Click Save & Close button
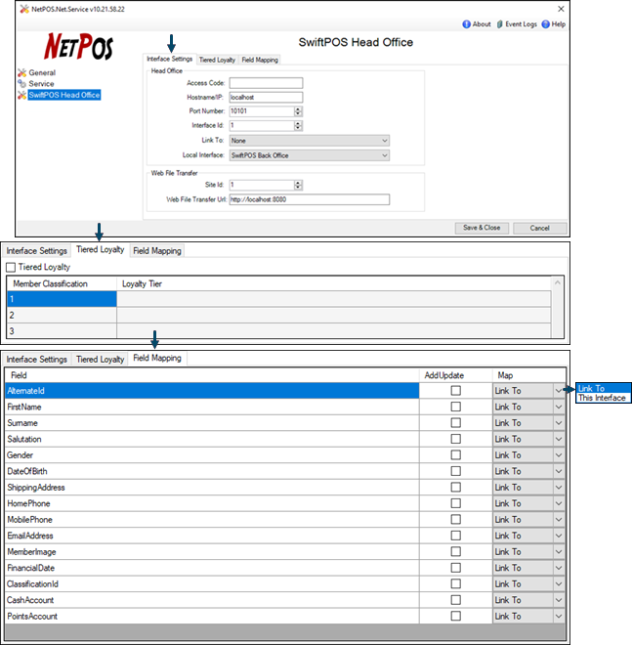This screenshot has height=645, width=632. click(482, 228)
